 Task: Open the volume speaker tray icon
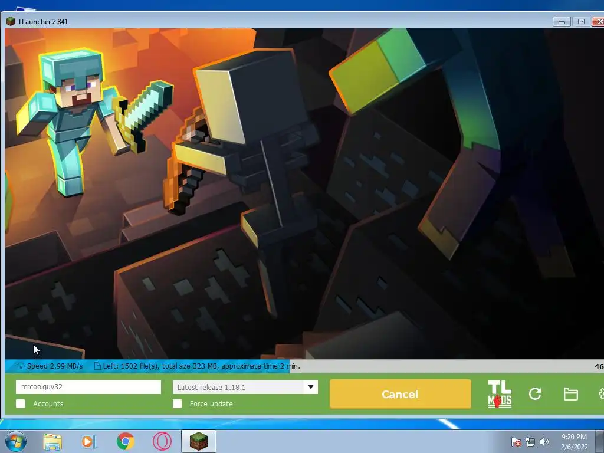(544, 442)
